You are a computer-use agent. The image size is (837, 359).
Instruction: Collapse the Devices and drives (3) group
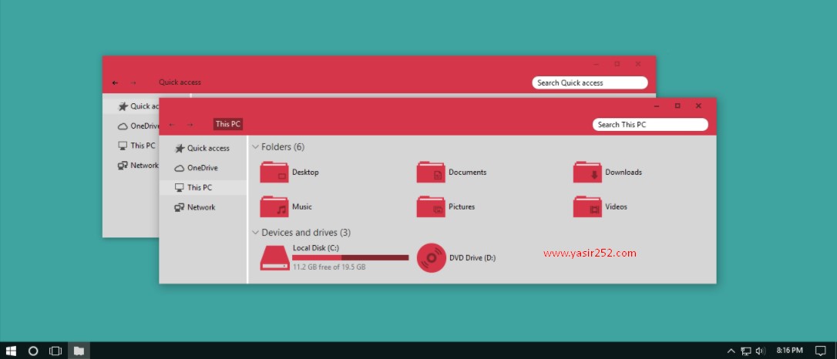click(x=255, y=233)
